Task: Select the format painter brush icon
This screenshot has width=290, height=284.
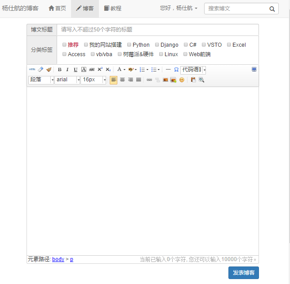Action: point(49,69)
